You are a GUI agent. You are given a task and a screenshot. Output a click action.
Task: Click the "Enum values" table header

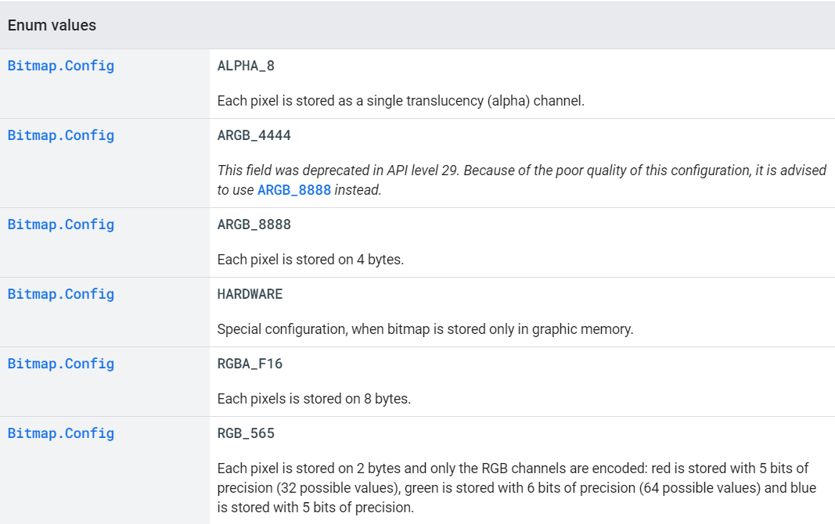point(52,25)
